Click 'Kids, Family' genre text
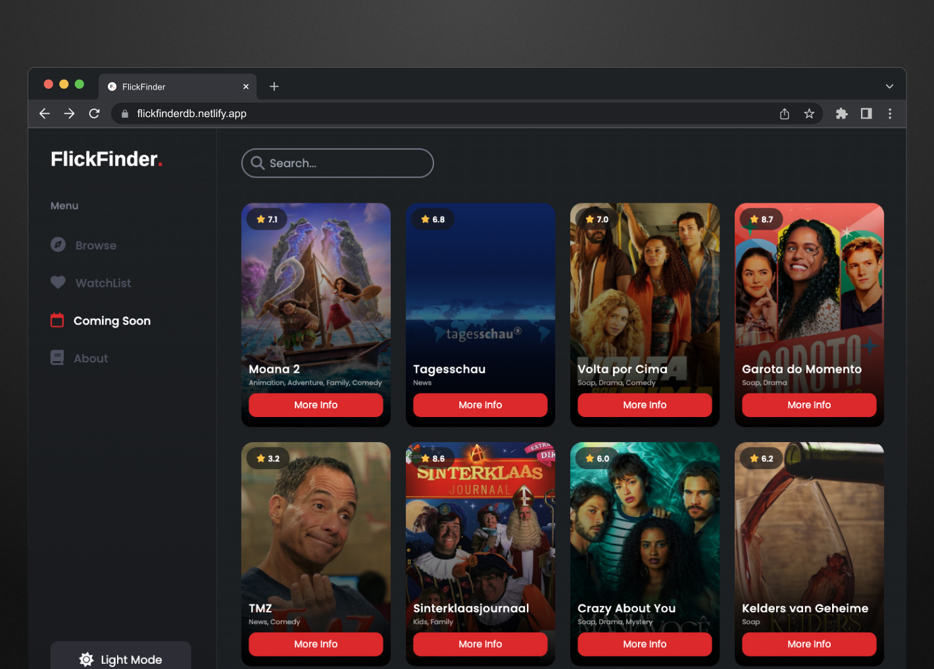 (x=433, y=622)
